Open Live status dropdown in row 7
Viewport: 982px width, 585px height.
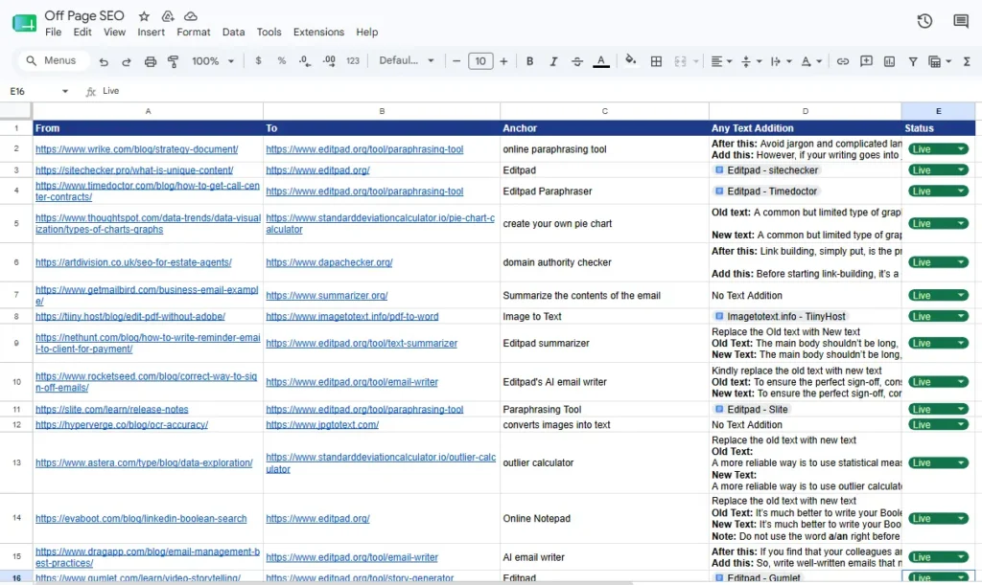[960, 295]
